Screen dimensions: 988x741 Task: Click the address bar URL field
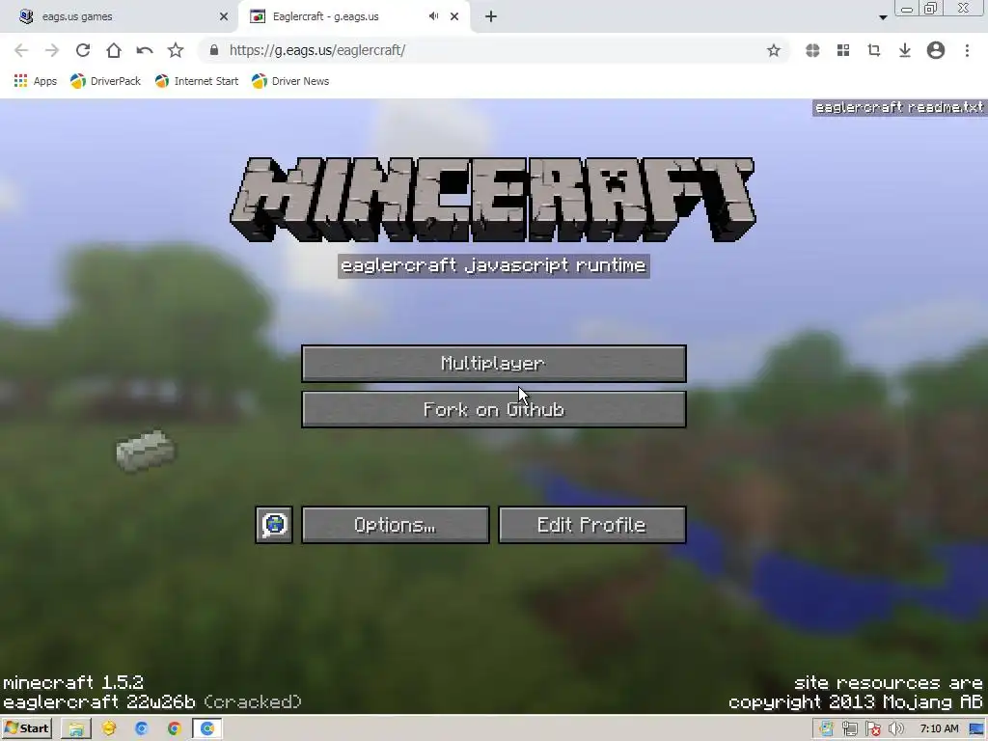tap(491, 50)
